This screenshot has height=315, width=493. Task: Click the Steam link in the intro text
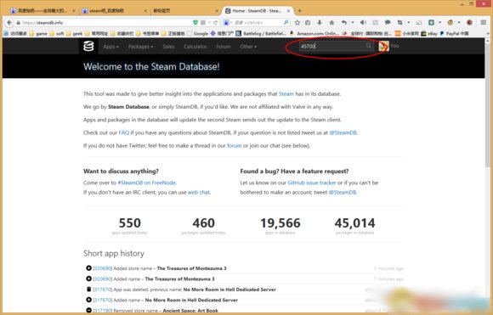coord(286,94)
